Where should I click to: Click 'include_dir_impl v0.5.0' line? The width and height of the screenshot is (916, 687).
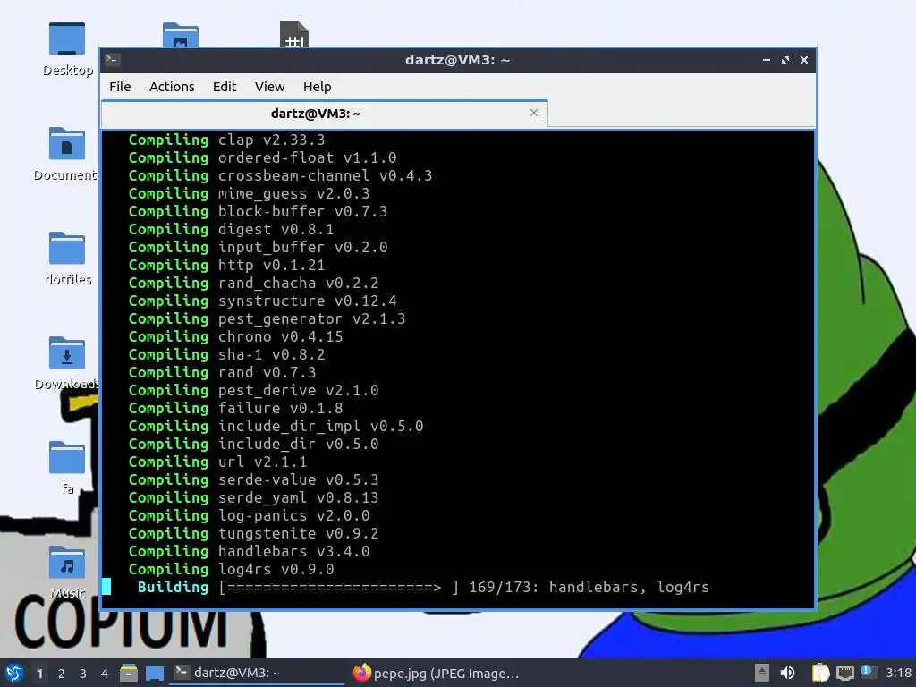pos(320,427)
